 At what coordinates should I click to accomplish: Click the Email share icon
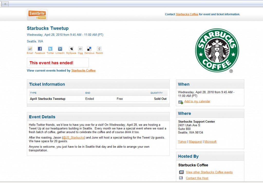pyautogui.click(x=30, y=49)
